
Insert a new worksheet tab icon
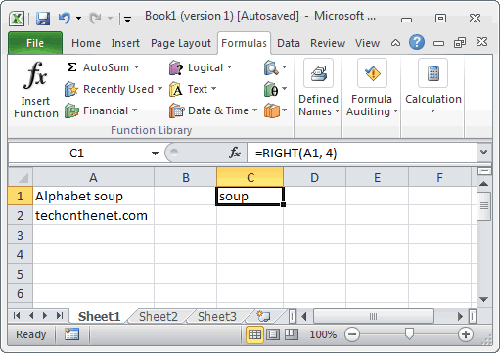point(263,316)
